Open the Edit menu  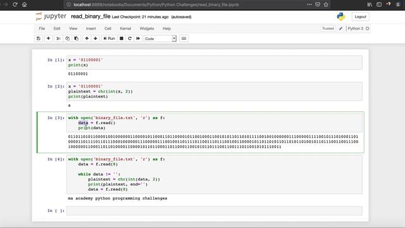point(57,28)
